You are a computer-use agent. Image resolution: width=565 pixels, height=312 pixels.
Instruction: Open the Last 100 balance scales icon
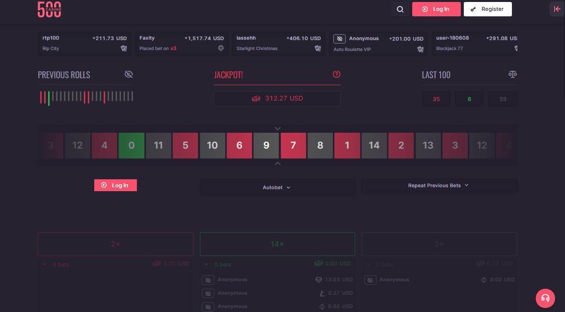[512, 74]
